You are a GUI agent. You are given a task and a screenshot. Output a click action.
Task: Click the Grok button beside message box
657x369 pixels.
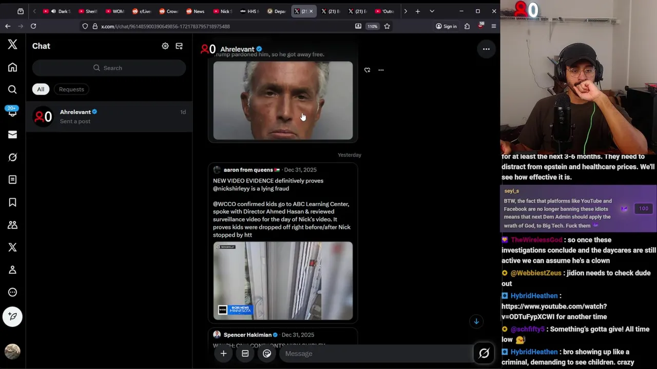(484, 353)
